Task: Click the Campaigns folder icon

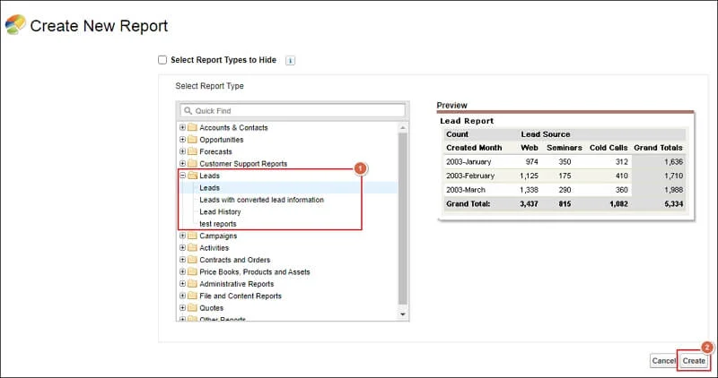Action: (x=192, y=236)
